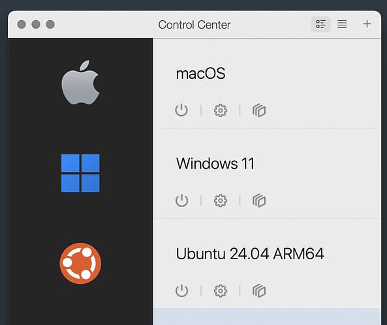
Task: Select the Apple logo thumbnail
Action: click(x=80, y=82)
